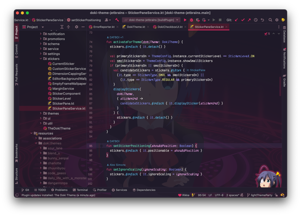Open Structure tool window

tap(17, 176)
